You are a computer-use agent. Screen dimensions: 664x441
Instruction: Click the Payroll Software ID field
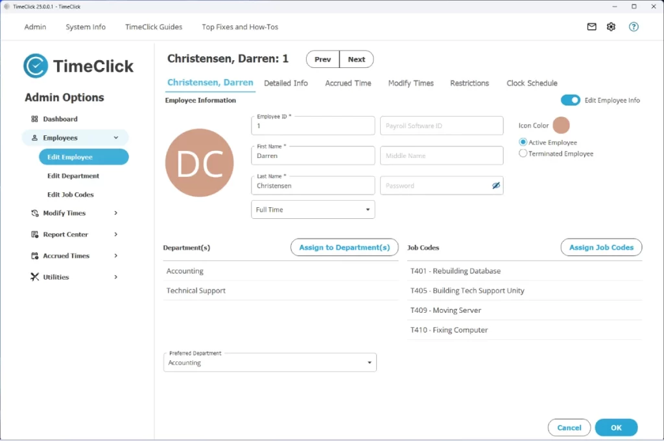[441, 126]
